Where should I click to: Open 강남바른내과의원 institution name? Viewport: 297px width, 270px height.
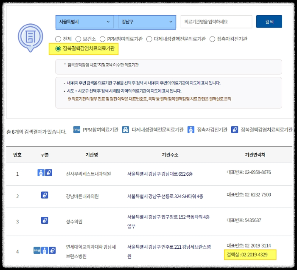coord(82,196)
